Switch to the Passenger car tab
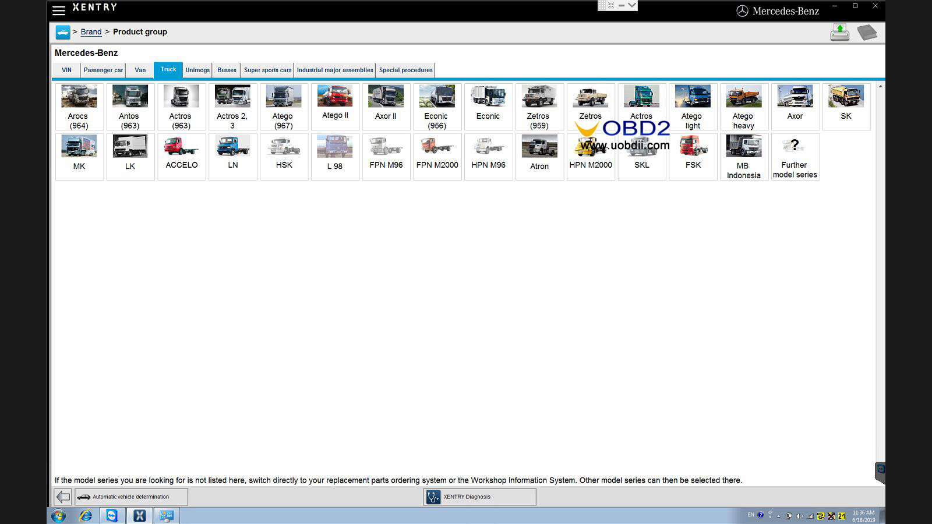 103,70
